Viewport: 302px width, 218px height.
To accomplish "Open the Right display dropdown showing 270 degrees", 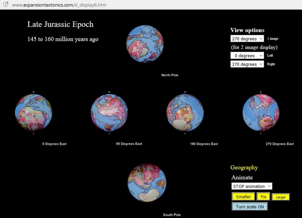I will 247,64.
